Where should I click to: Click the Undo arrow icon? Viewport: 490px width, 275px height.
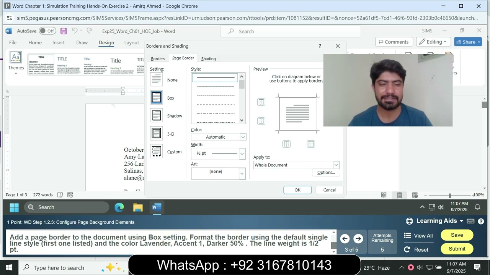75,31
